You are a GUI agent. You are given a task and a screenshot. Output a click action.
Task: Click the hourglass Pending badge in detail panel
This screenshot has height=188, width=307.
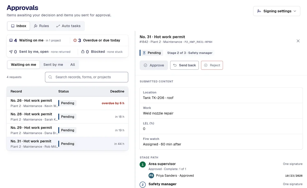pyautogui.click(x=152, y=53)
